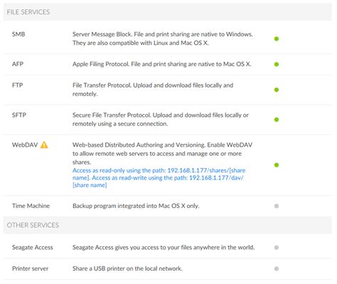Click the WebDAV warning triangle icon
Screen dimensions: 337x284
(44, 144)
